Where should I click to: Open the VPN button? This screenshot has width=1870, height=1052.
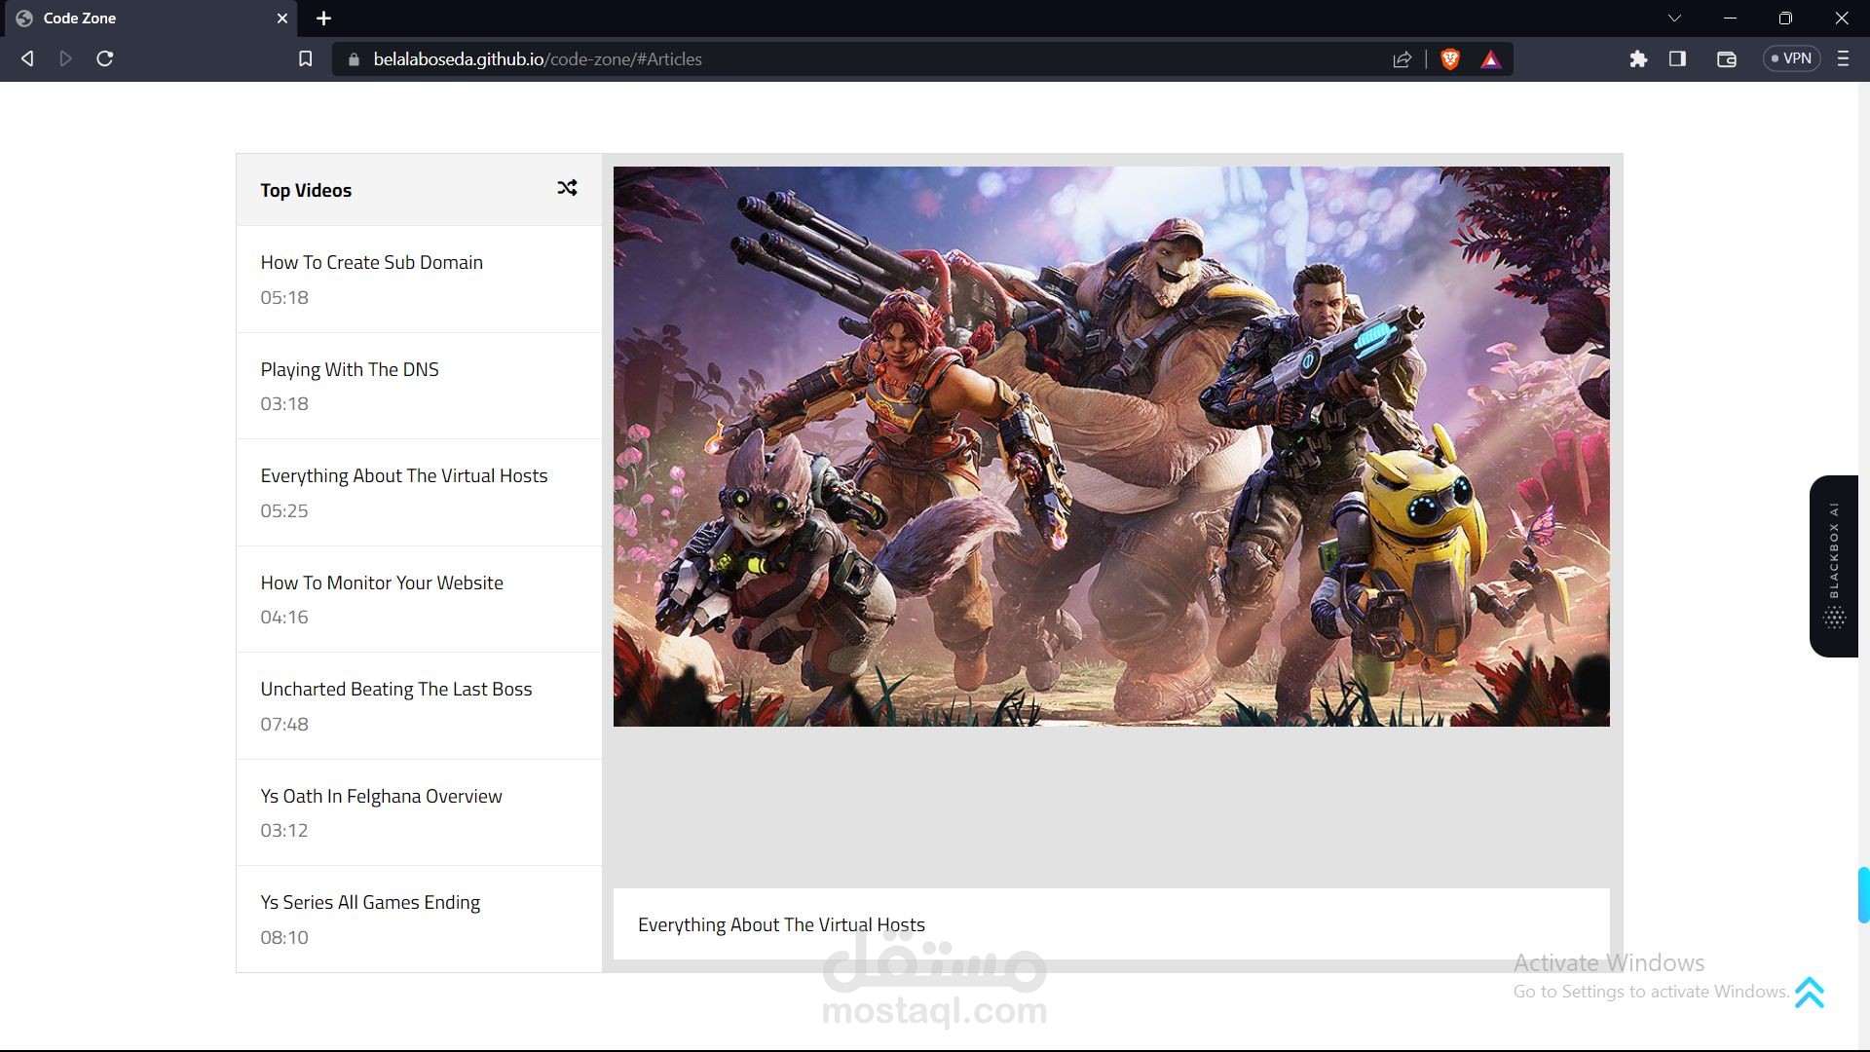pyautogui.click(x=1792, y=58)
